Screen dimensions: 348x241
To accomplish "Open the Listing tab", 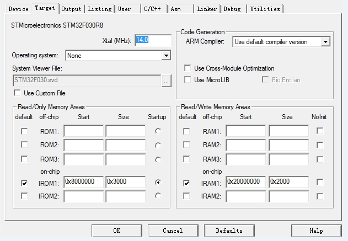I will point(100,9).
